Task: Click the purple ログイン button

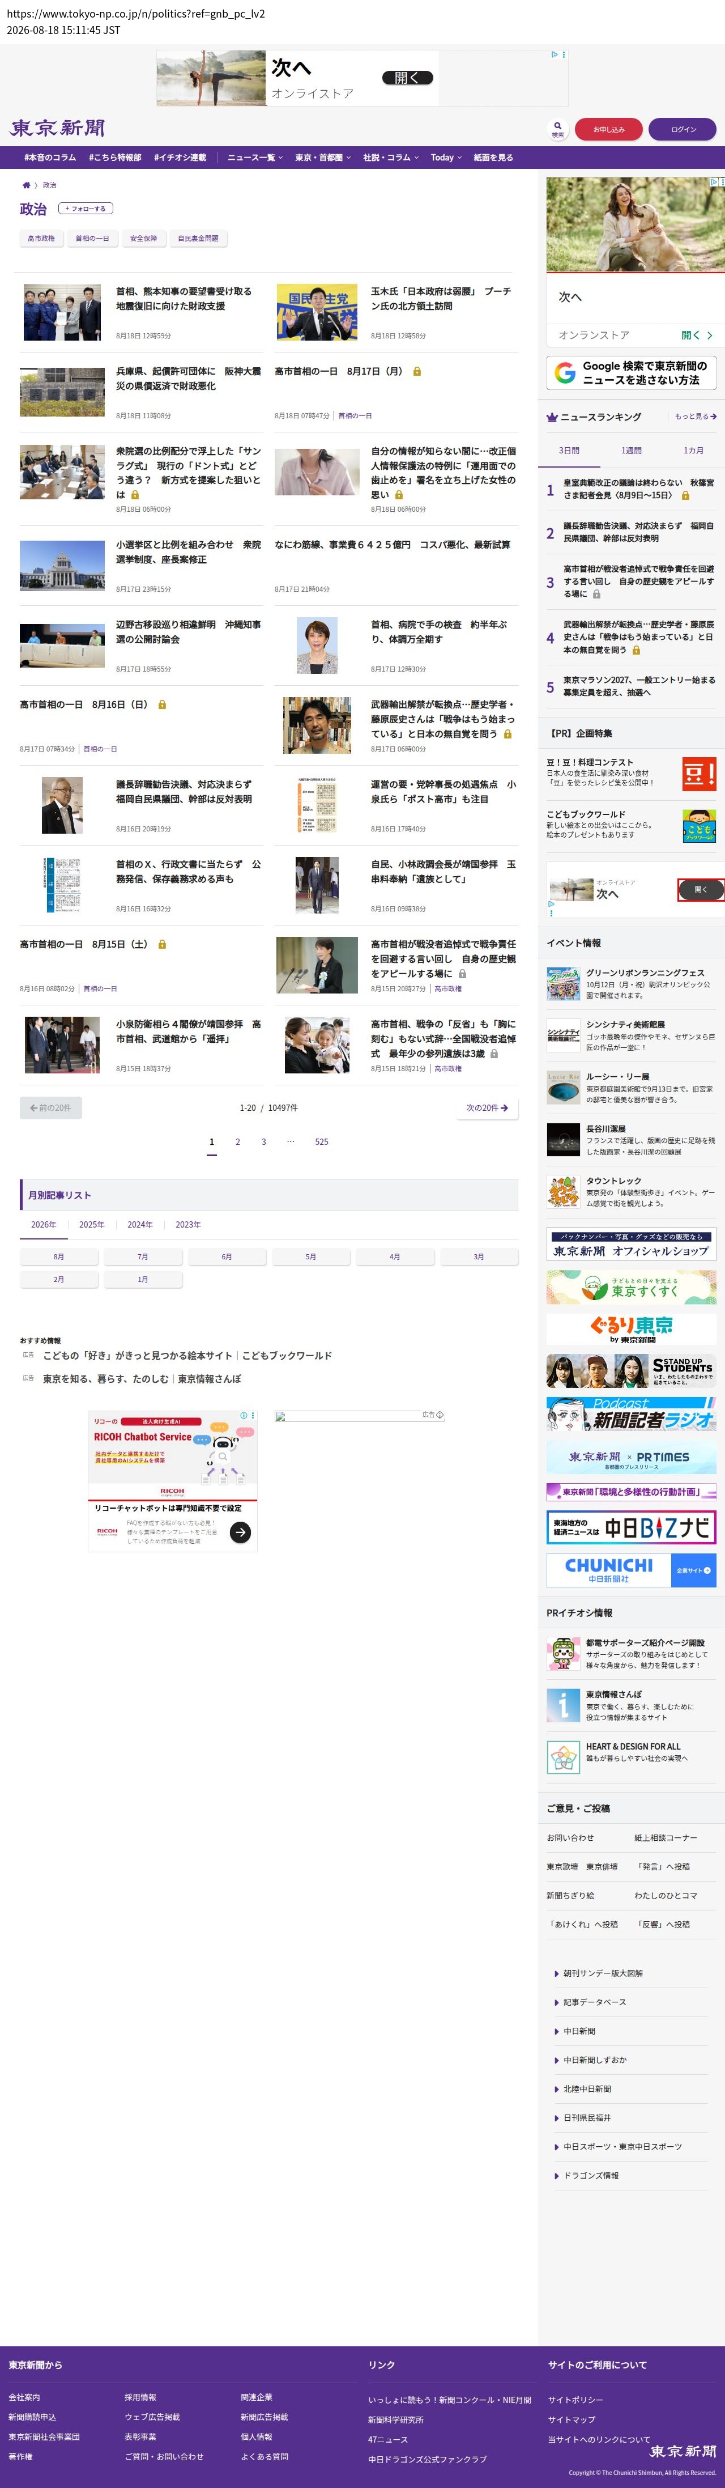Action: click(683, 129)
